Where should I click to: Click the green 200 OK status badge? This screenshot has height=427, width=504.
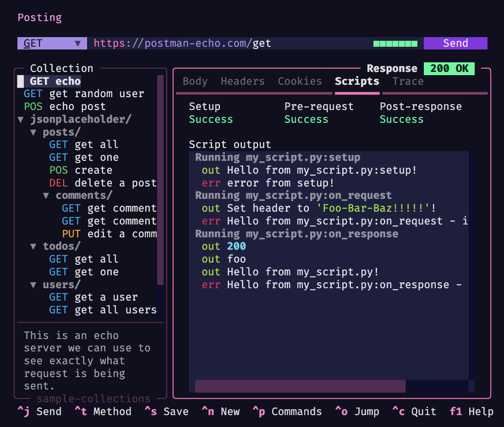pos(449,68)
